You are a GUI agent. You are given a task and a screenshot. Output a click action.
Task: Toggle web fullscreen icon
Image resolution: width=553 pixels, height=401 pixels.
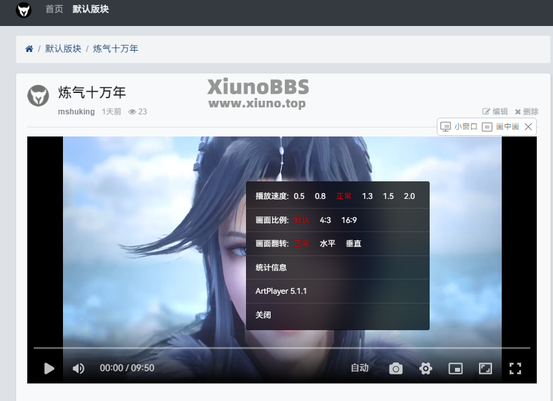pyautogui.click(x=485, y=369)
